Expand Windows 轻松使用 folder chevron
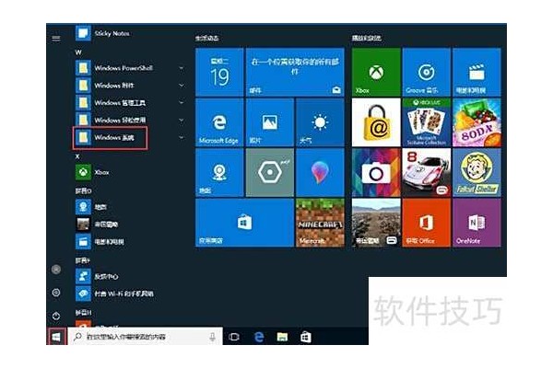Screen dimensions: 553x368 point(182,121)
